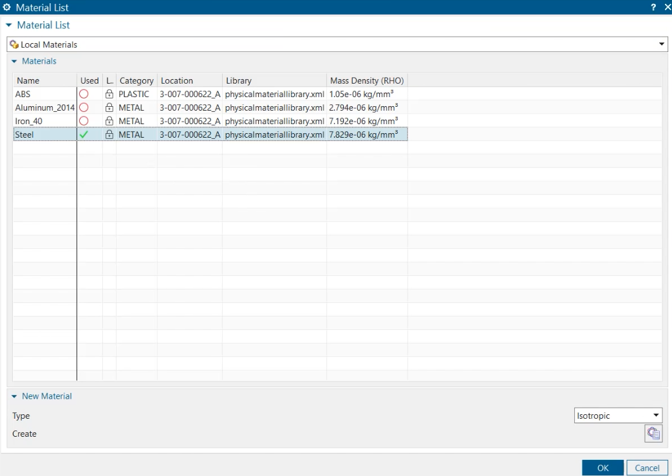This screenshot has height=476, width=672.
Task: Click the lock icon beside Steel
Action: coord(109,134)
